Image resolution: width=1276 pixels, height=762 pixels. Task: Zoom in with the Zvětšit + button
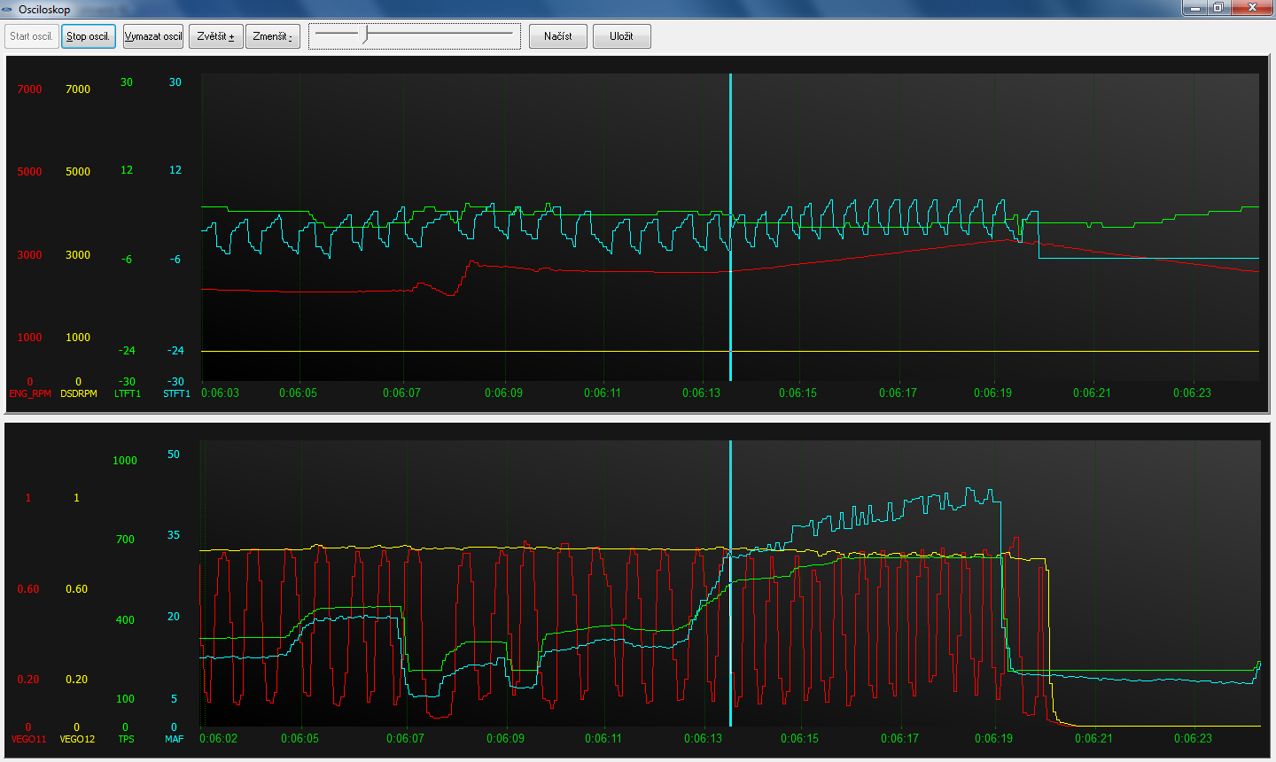(215, 36)
